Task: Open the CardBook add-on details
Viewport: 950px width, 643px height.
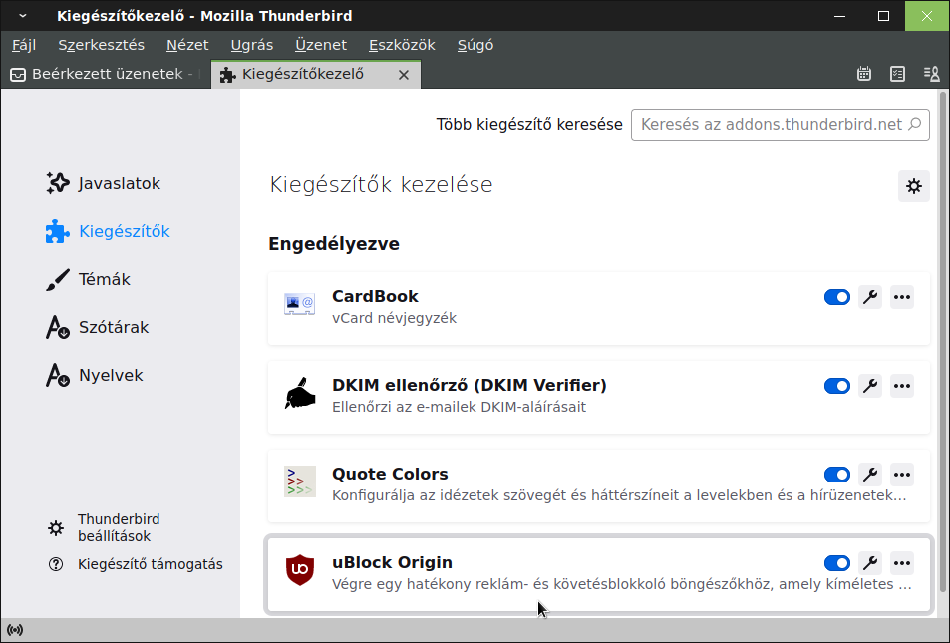Action: point(598,308)
